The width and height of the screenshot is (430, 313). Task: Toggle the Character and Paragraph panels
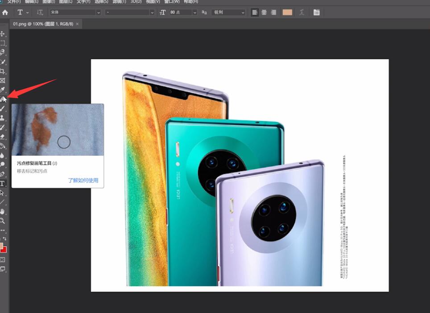point(316,13)
